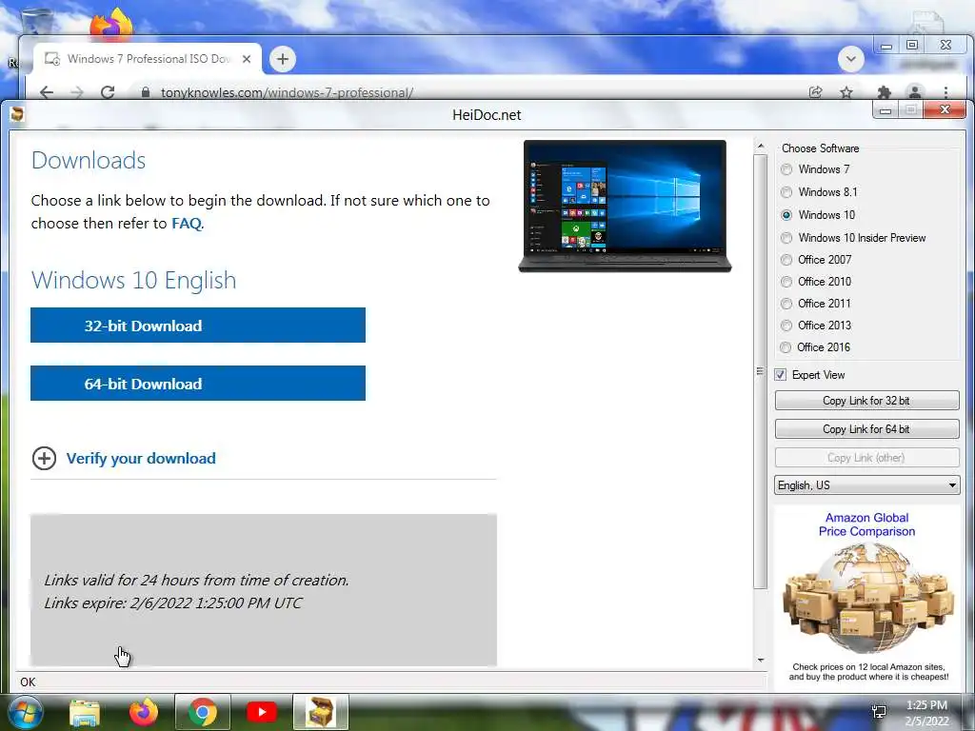The height and width of the screenshot is (731, 975).
Task: Click the Amazon Global Price Comparison link
Action: pyautogui.click(x=866, y=524)
